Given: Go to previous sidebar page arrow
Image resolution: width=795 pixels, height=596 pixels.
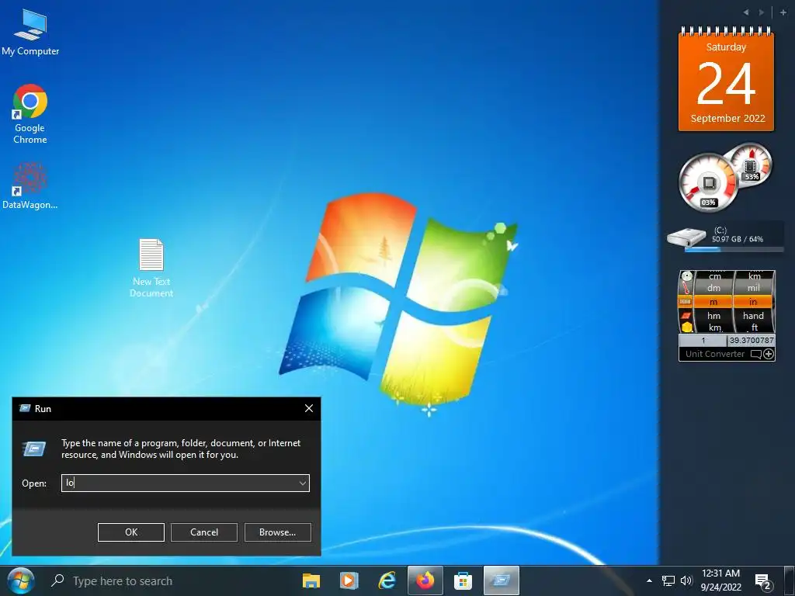Looking at the screenshot, I should tap(746, 12).
